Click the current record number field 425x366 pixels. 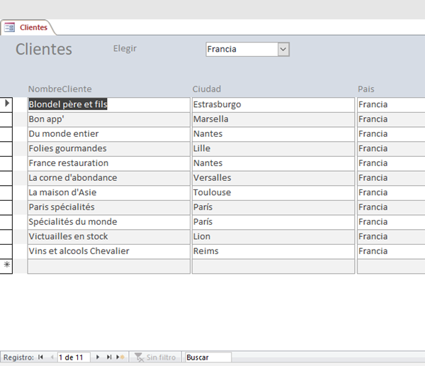(74, 357)
